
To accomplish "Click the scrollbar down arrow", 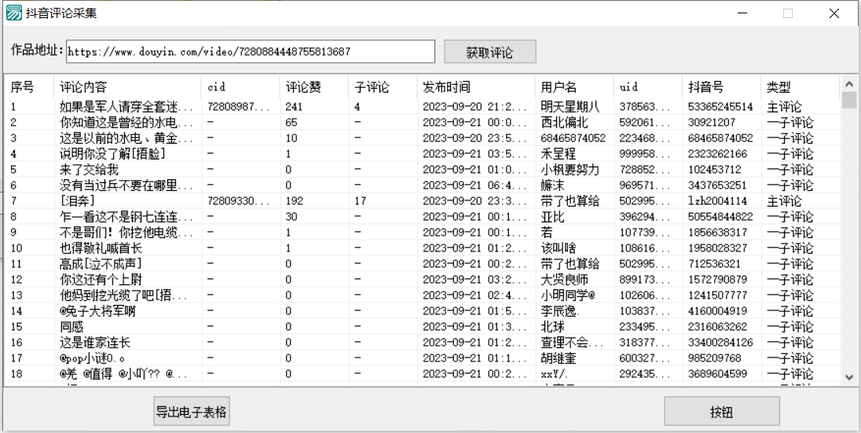I will 849,377.
